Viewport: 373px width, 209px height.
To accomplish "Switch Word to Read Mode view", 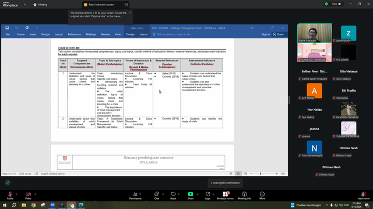I will point(231,174).
